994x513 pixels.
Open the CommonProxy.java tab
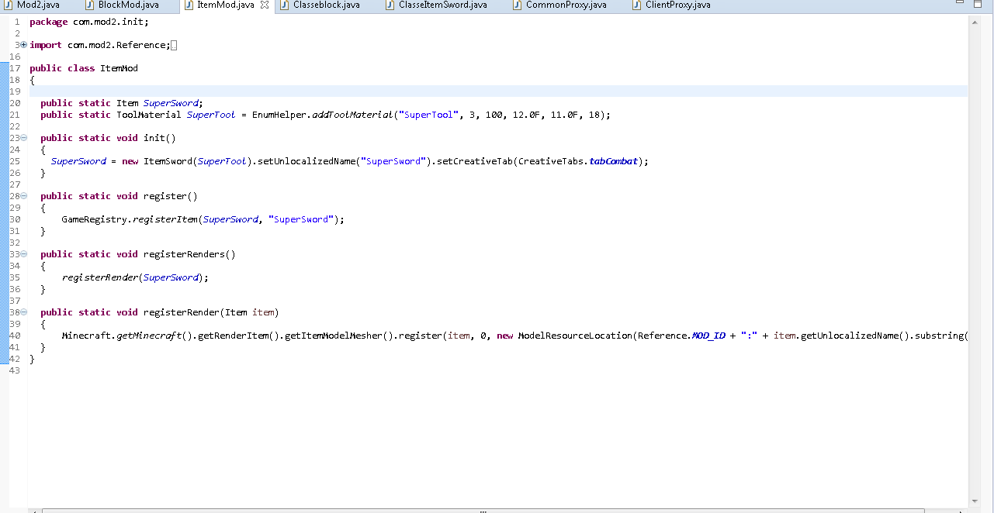coord(566,5)
